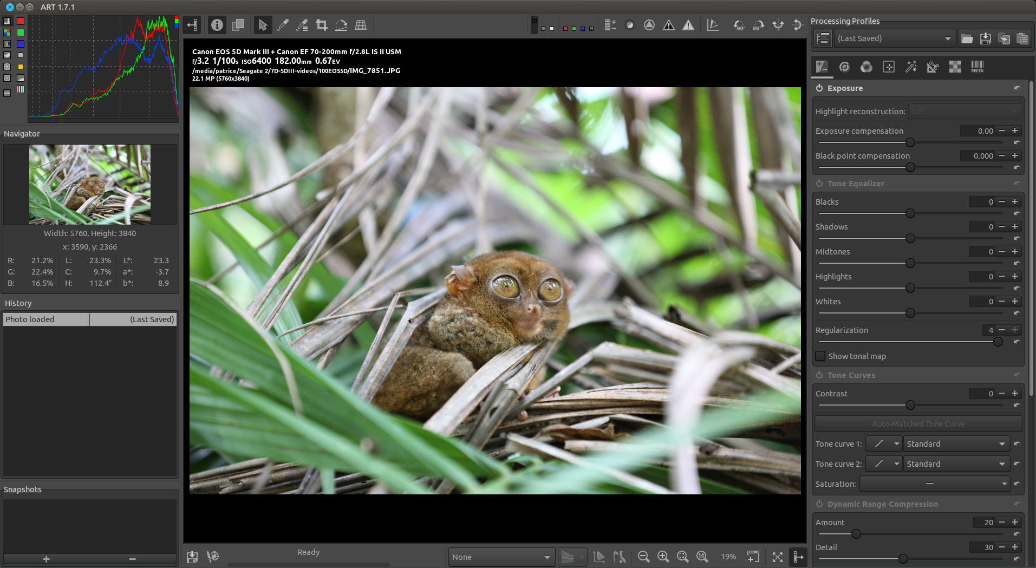Image resolution: width=1036 pixels, height=568 pixels.
Task: Save current image from bottom toolbar
Action: [x=192, y=557]
